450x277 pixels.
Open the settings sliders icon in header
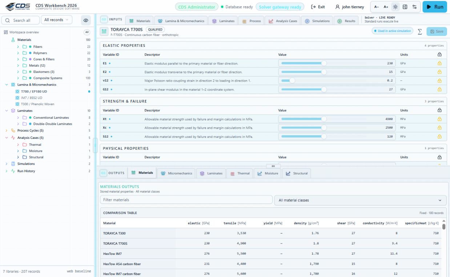pyautogui.click(x=414, y=7)
